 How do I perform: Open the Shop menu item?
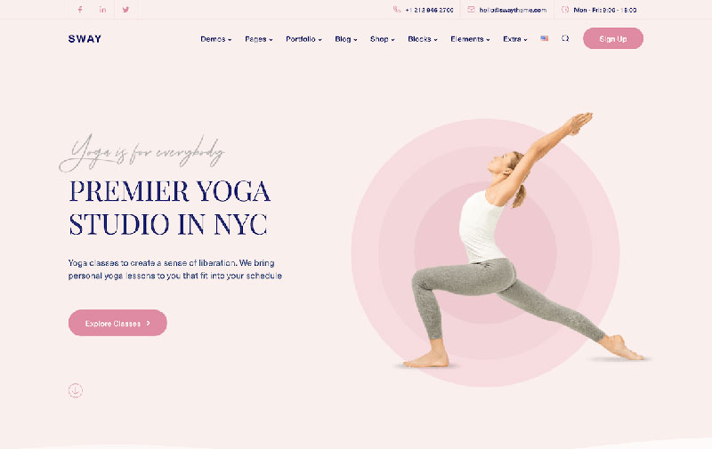383,39
